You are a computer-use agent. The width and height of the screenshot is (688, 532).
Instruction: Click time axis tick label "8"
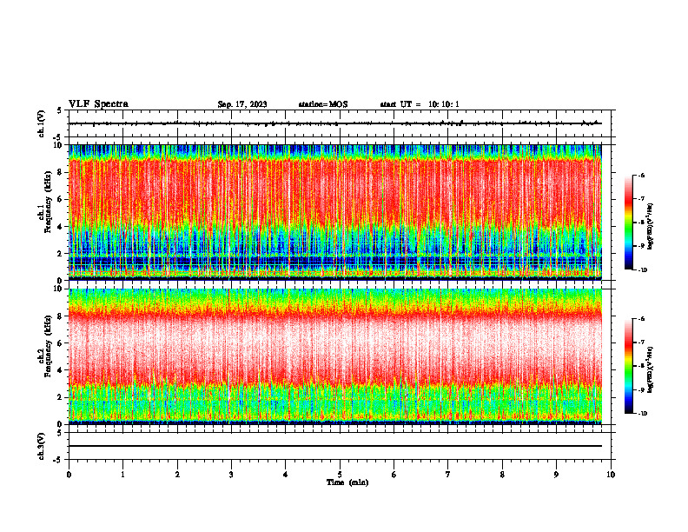(x=502, y=475)
